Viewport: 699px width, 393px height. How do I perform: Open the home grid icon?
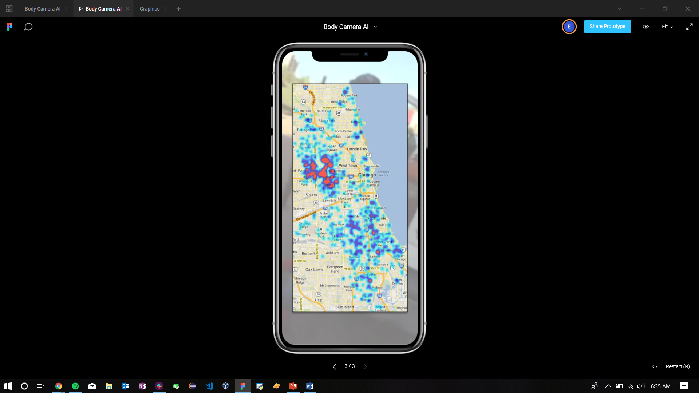9,9
